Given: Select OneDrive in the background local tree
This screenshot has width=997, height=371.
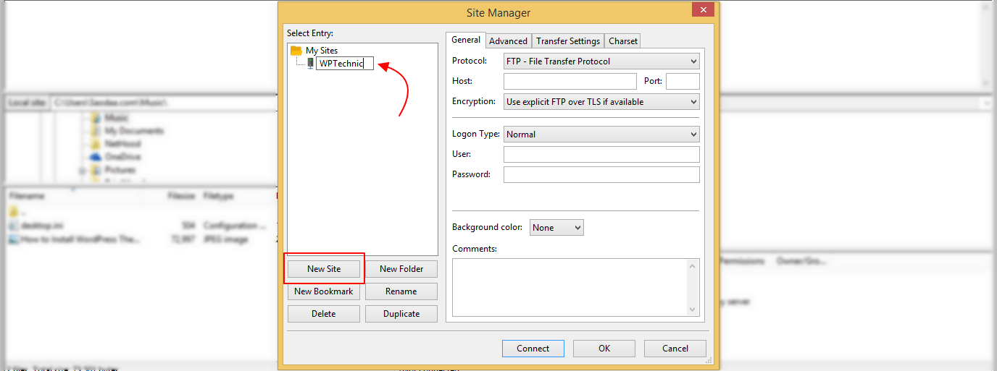Looking at the screenshot, I should (x=122, y=157).
